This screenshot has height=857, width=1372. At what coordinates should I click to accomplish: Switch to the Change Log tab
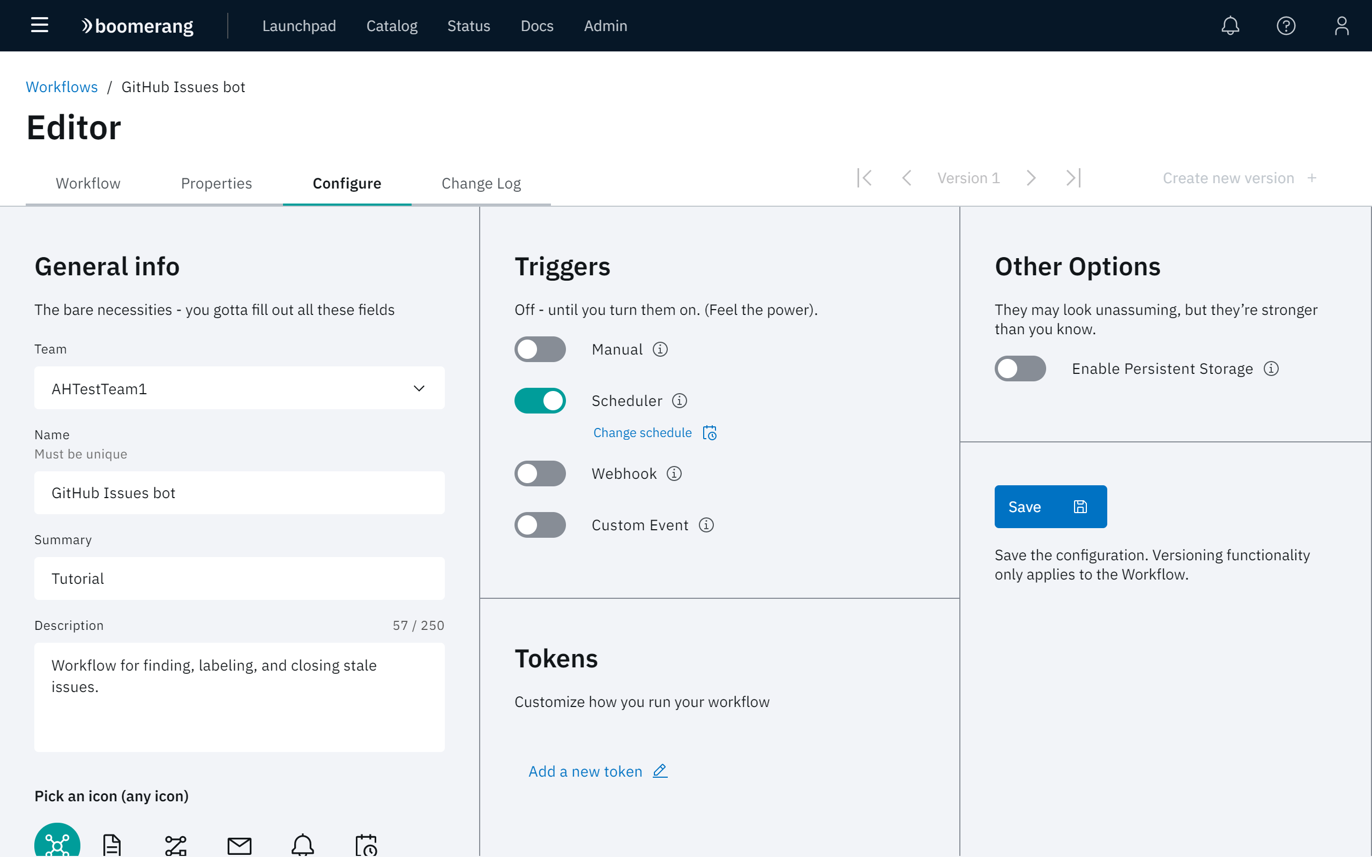tap(481, 183)
